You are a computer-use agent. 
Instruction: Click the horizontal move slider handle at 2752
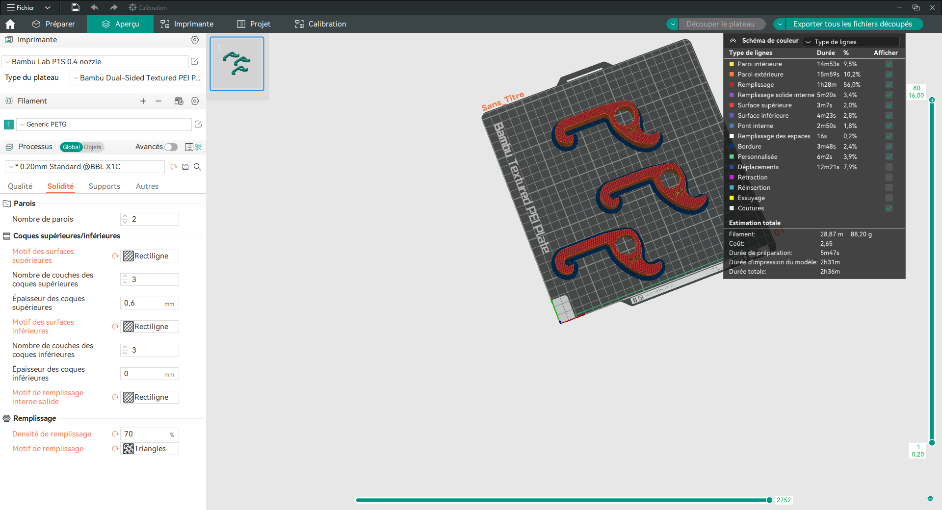coord(769,500)
